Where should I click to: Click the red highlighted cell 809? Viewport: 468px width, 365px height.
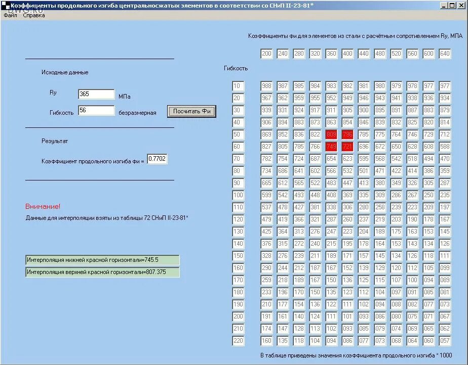click(331, 134)
